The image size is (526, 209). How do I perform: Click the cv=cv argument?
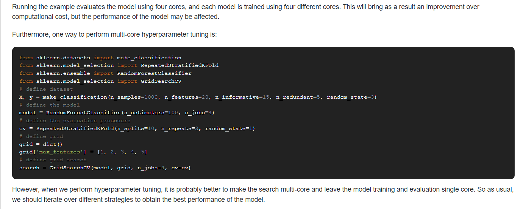click(x=179, y=168)
